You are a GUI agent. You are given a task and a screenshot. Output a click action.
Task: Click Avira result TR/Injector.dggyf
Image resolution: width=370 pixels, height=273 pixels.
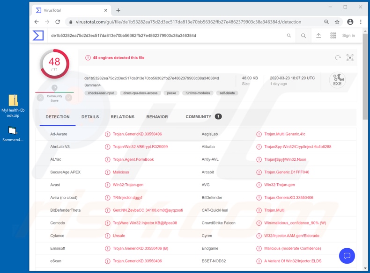pyautogui.click(x=127, y=198)
